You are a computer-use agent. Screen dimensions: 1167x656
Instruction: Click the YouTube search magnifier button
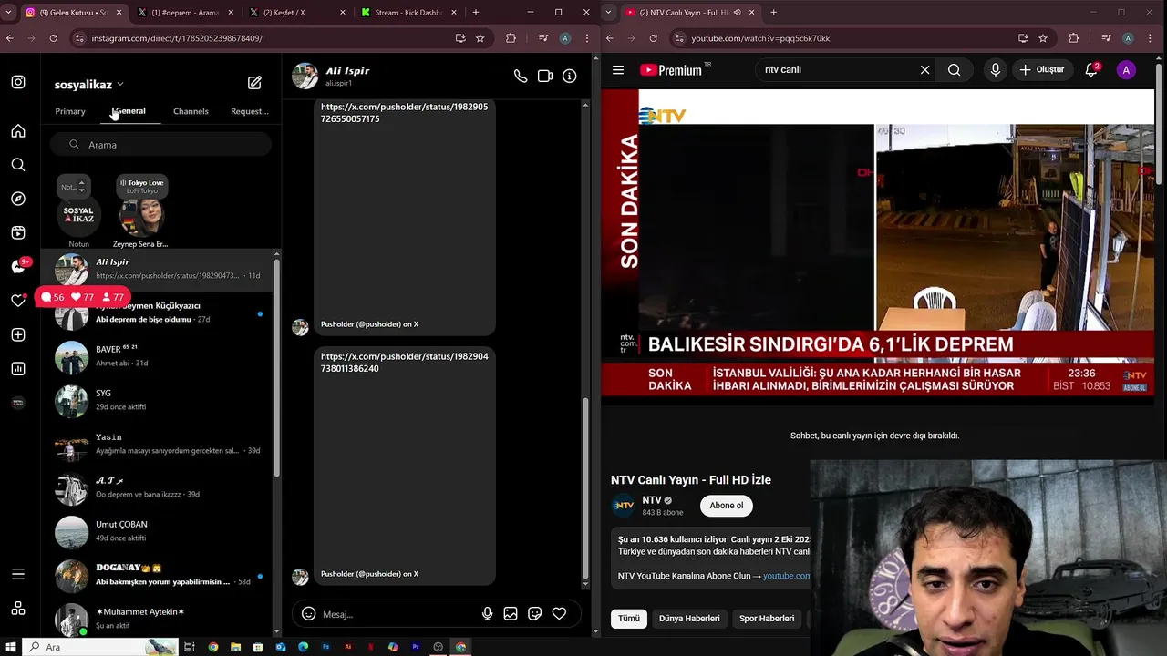point(954,70)
